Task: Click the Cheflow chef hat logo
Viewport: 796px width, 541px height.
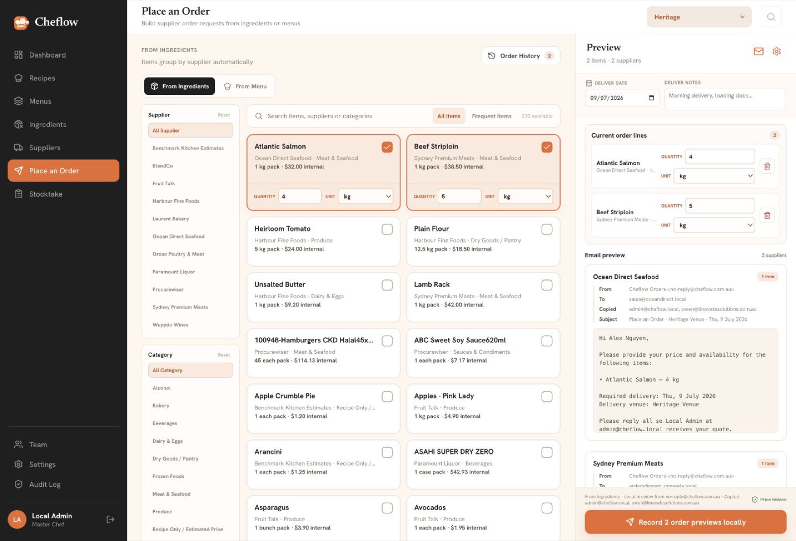Action: click(x=21, y=22)
